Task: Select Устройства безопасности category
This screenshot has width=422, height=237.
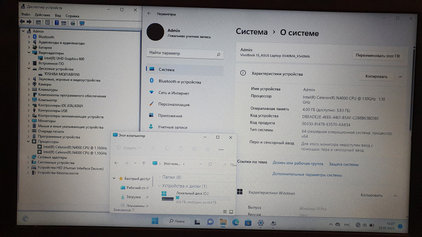Action: click(58, 173)
